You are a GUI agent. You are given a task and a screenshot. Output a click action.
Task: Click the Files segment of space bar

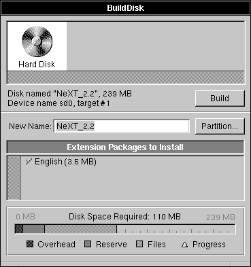tap(80, 229)
